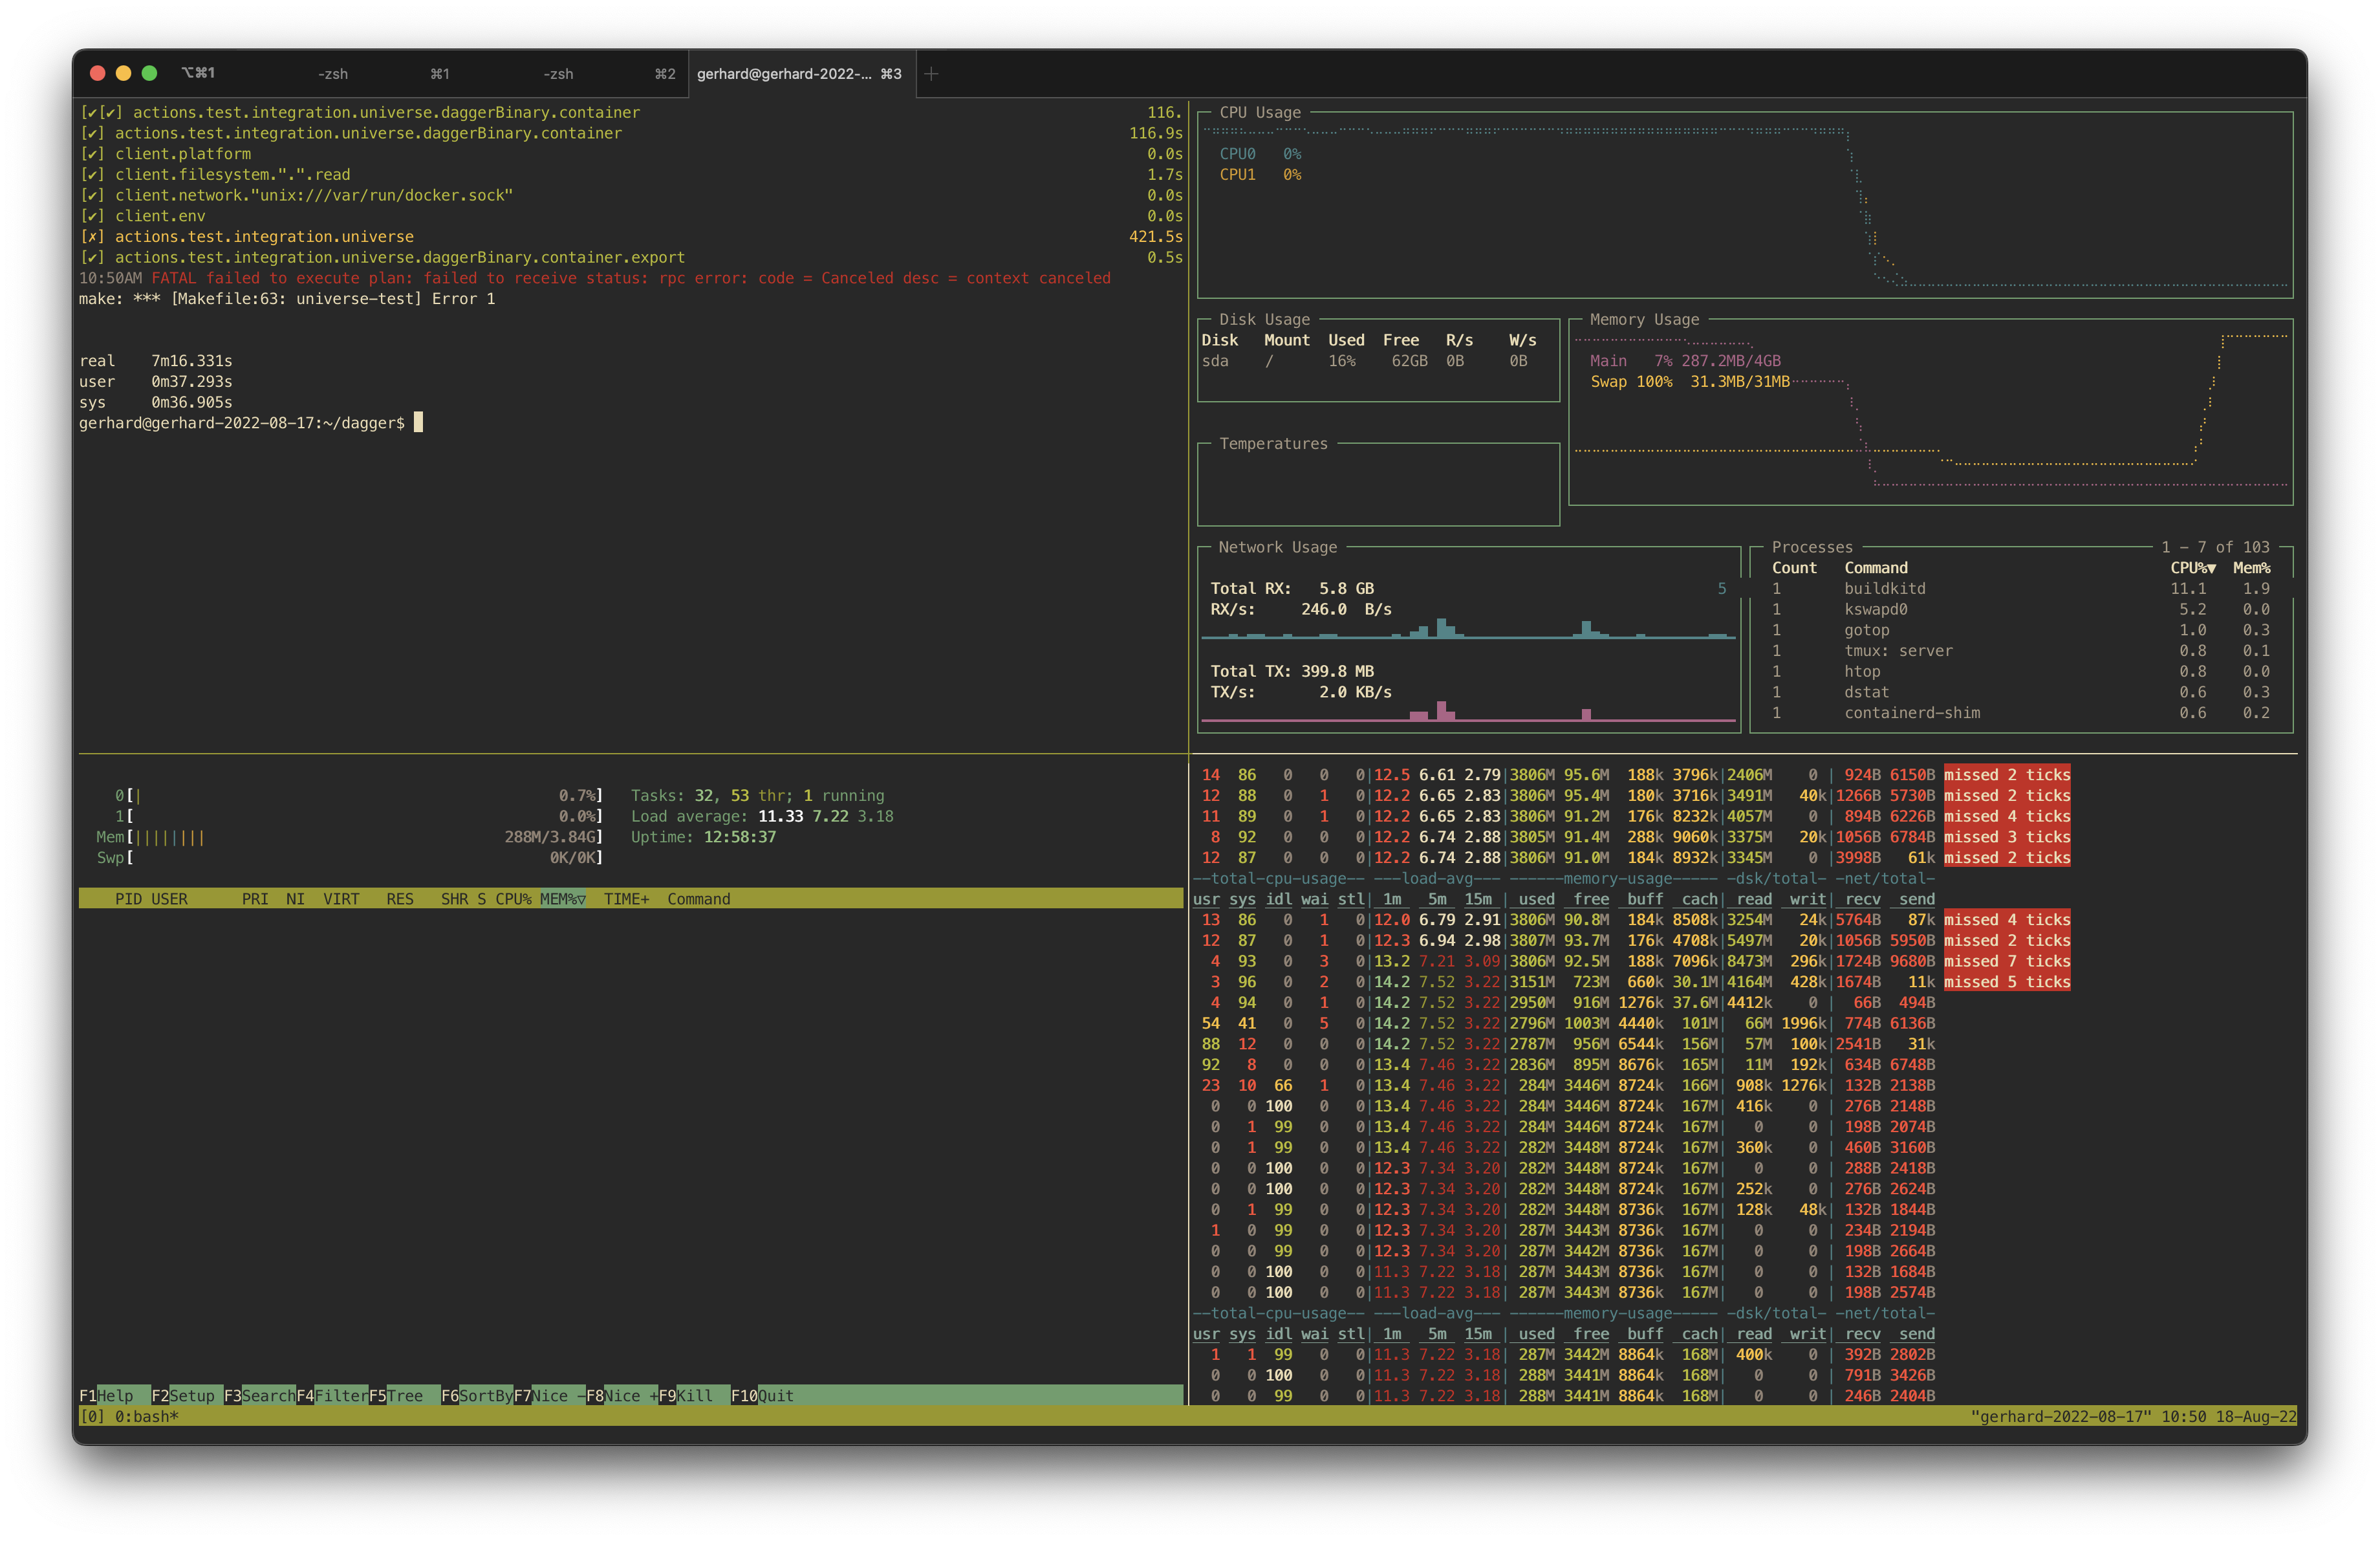2380x1541 pixels.
Task: Sort htop by the CPU% column
Action: (x=513, y=899)
